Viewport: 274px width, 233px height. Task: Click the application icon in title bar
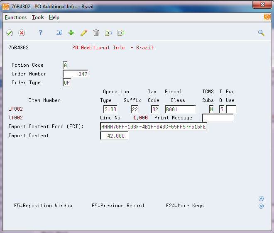coord(6,7)
